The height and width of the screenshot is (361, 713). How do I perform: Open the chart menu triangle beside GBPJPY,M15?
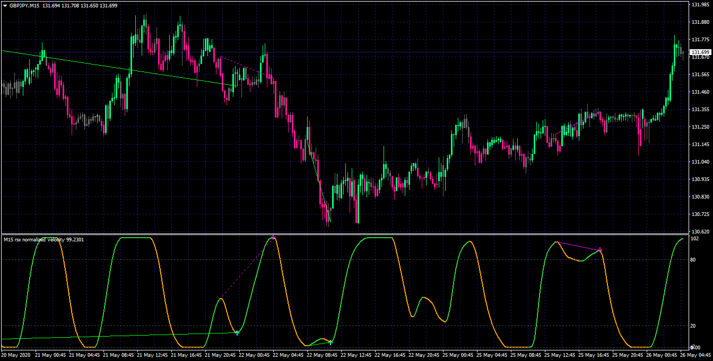click(x=5, y=5)
